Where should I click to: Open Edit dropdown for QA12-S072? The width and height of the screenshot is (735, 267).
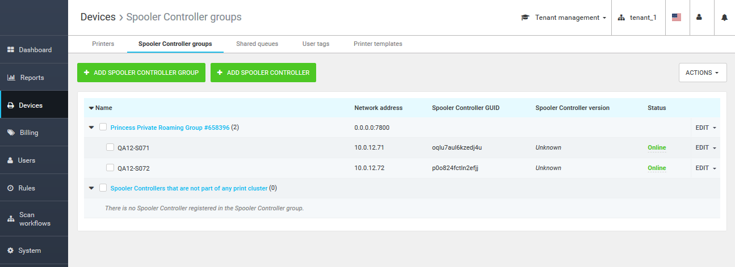705,168
